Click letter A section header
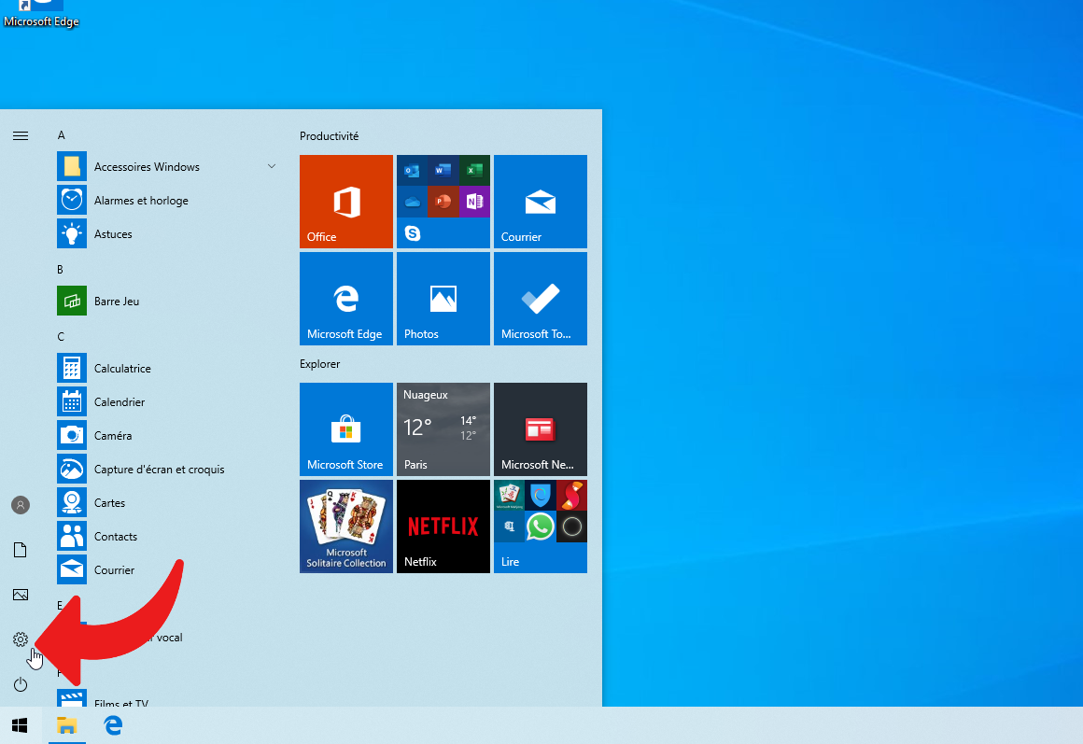Image resolution: width=1083 pixels, height=744 pixels. coord(62,135)
